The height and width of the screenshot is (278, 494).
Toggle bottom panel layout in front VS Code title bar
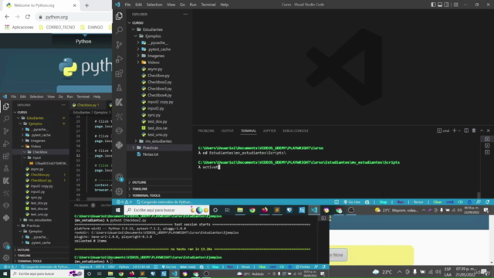pos(440,5)
